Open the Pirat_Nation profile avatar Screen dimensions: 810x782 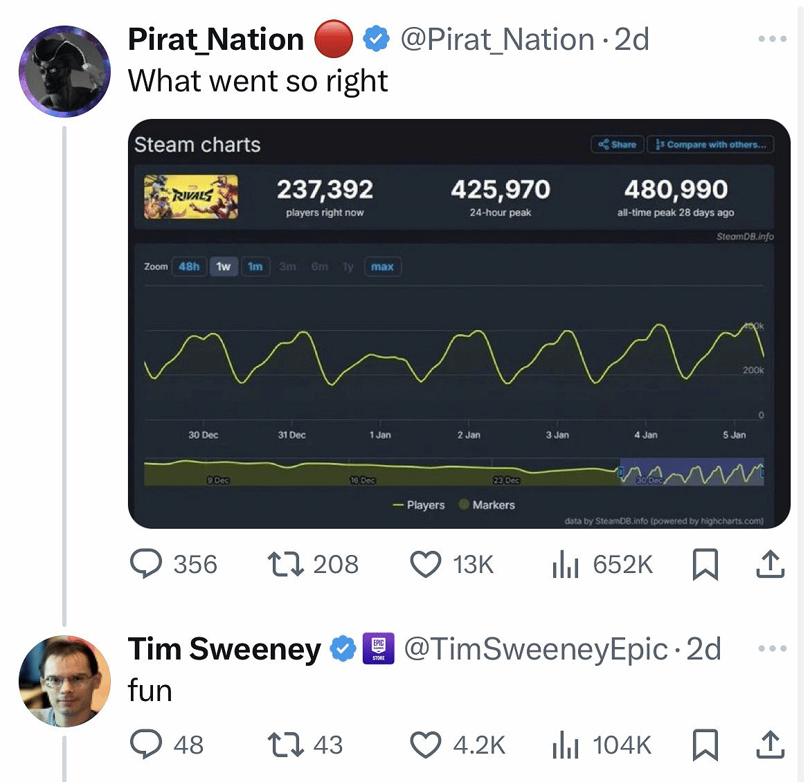(64, 71)
